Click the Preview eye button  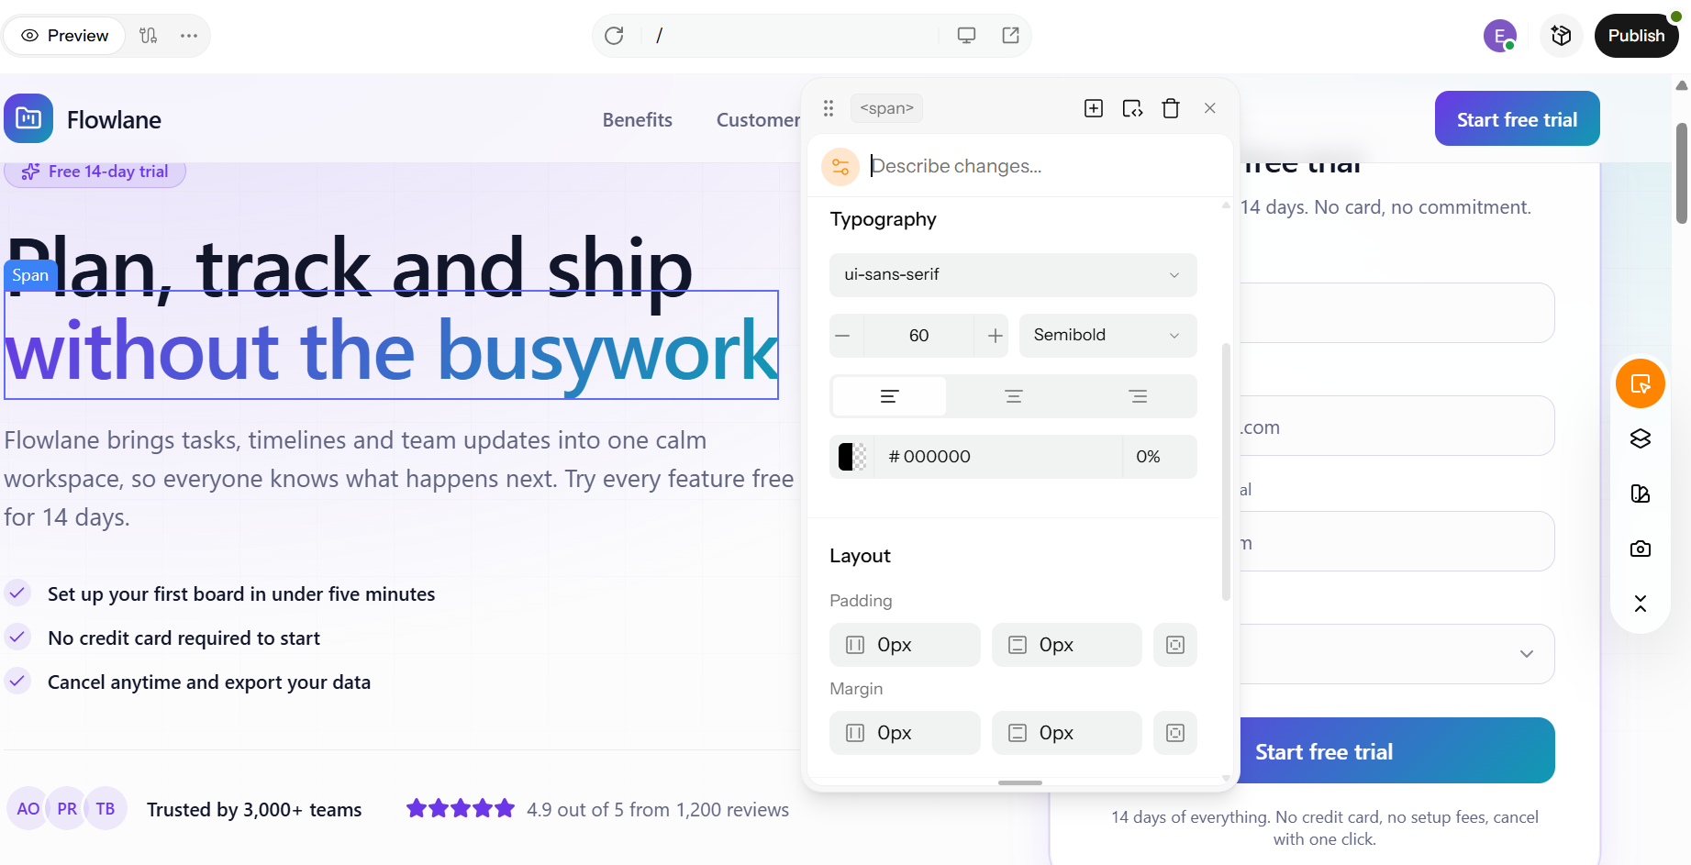pos(64,36)
